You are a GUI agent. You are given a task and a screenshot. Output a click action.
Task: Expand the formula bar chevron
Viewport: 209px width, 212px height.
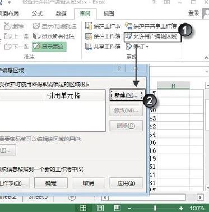coord(207,72)
